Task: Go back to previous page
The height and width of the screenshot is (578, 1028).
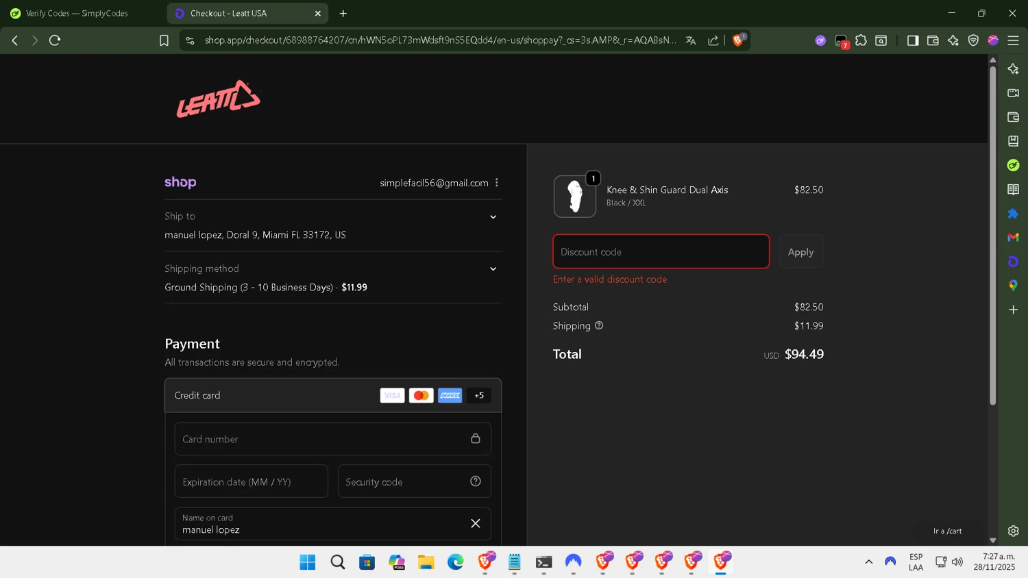Action: click(14, 40)
